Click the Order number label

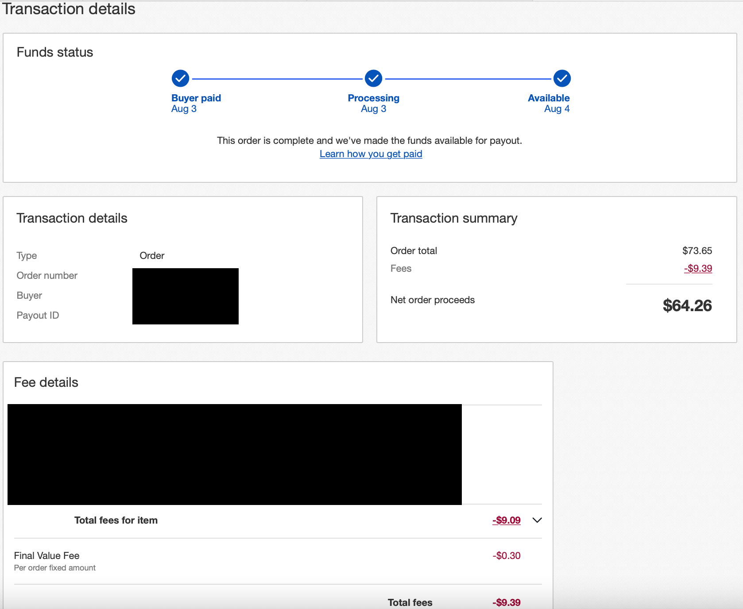coord(47,275)
